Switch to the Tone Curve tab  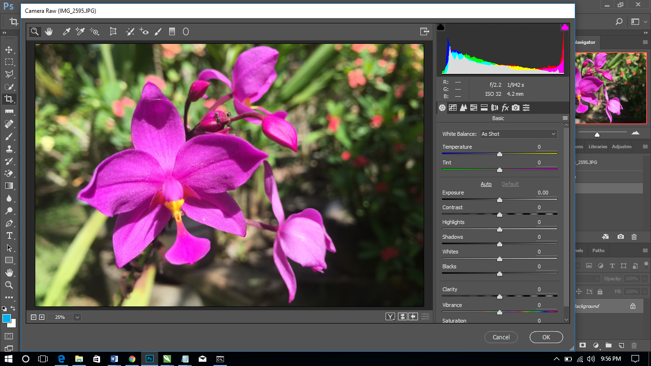click(x=453, y=108)
